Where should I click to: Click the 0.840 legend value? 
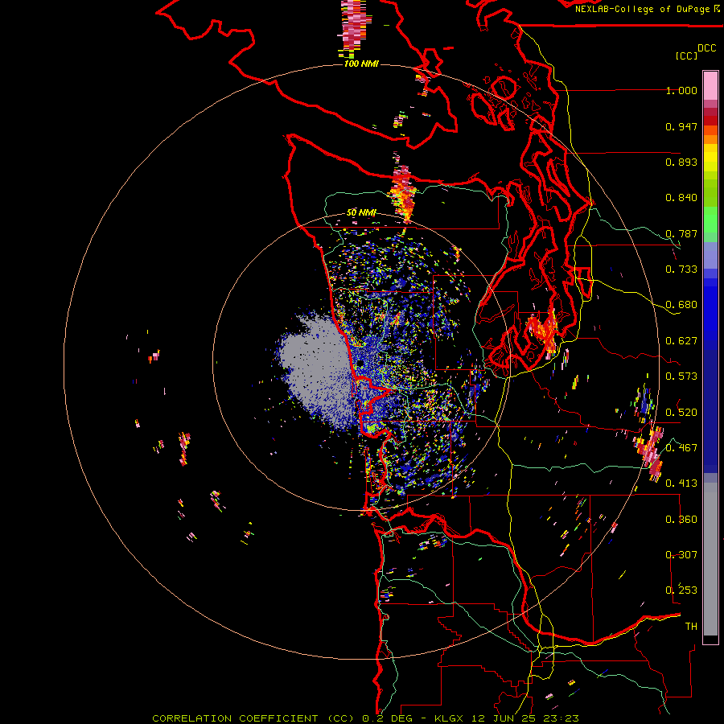[x=681, y=198]
